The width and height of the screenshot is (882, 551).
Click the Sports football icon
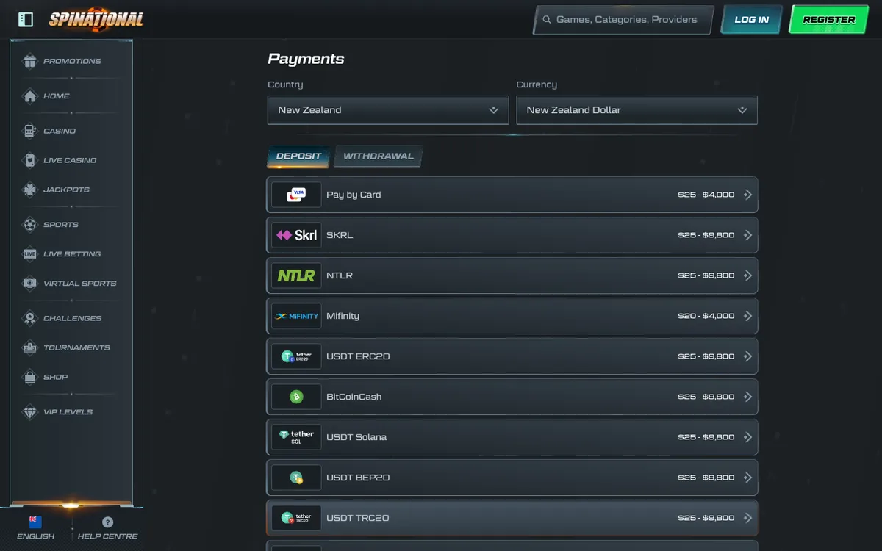coord(30,225)
